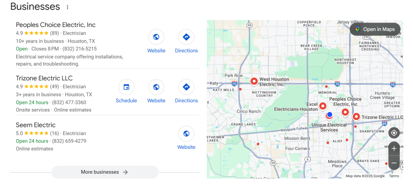
Task: Click the Schedule calendar icon for Trizone Electric
Action: (x=126, y=87)
